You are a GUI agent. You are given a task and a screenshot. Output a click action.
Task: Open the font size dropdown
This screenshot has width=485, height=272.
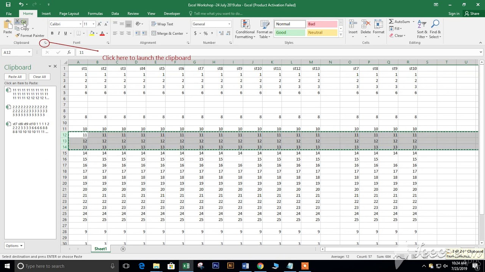point(93,24)
